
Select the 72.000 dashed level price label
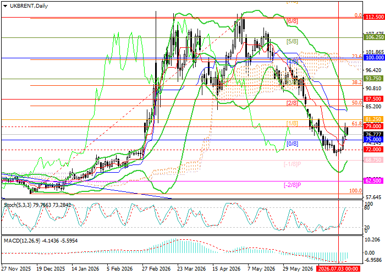[x=373, y=149]
